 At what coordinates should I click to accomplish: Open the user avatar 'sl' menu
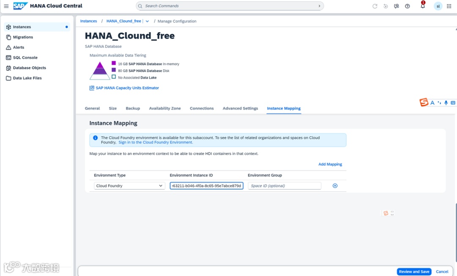click(x=438, y=6)
